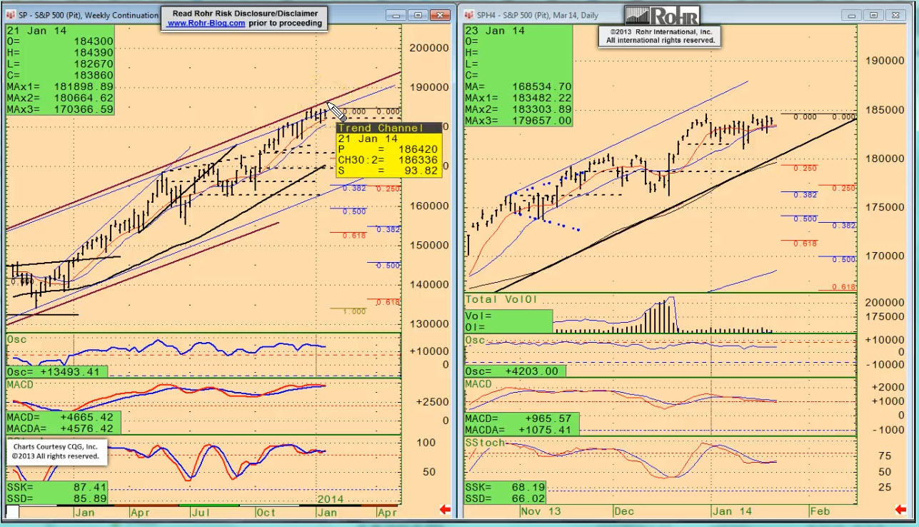919x527 pixels.
Task: Select the yellow Trend Channel info box
Action: 388,150
